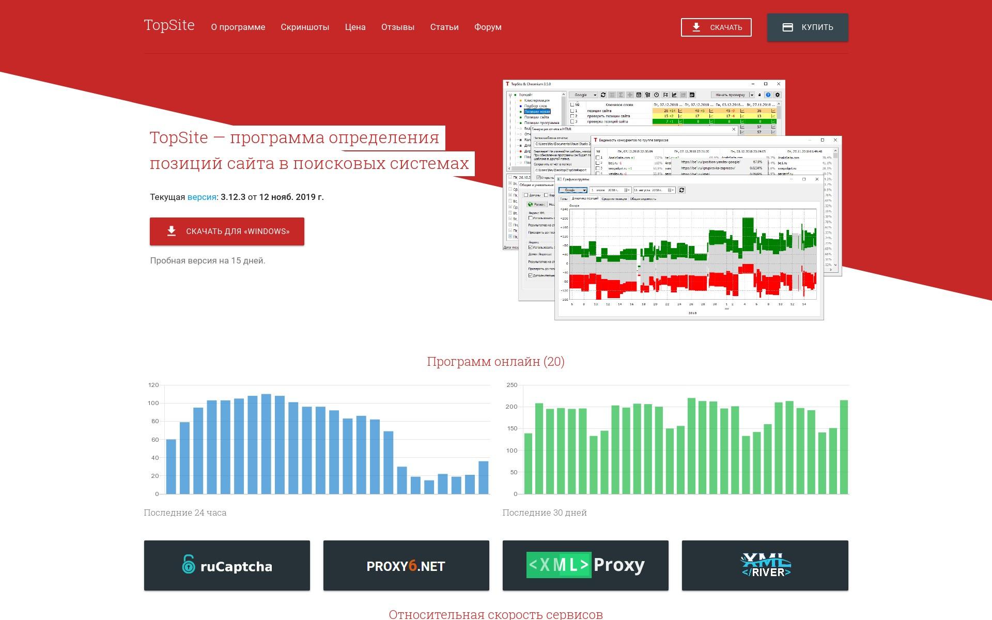This screenshot has width=992, height=620.
Task: Click the TopSite logo
Action: click(169, 25)
